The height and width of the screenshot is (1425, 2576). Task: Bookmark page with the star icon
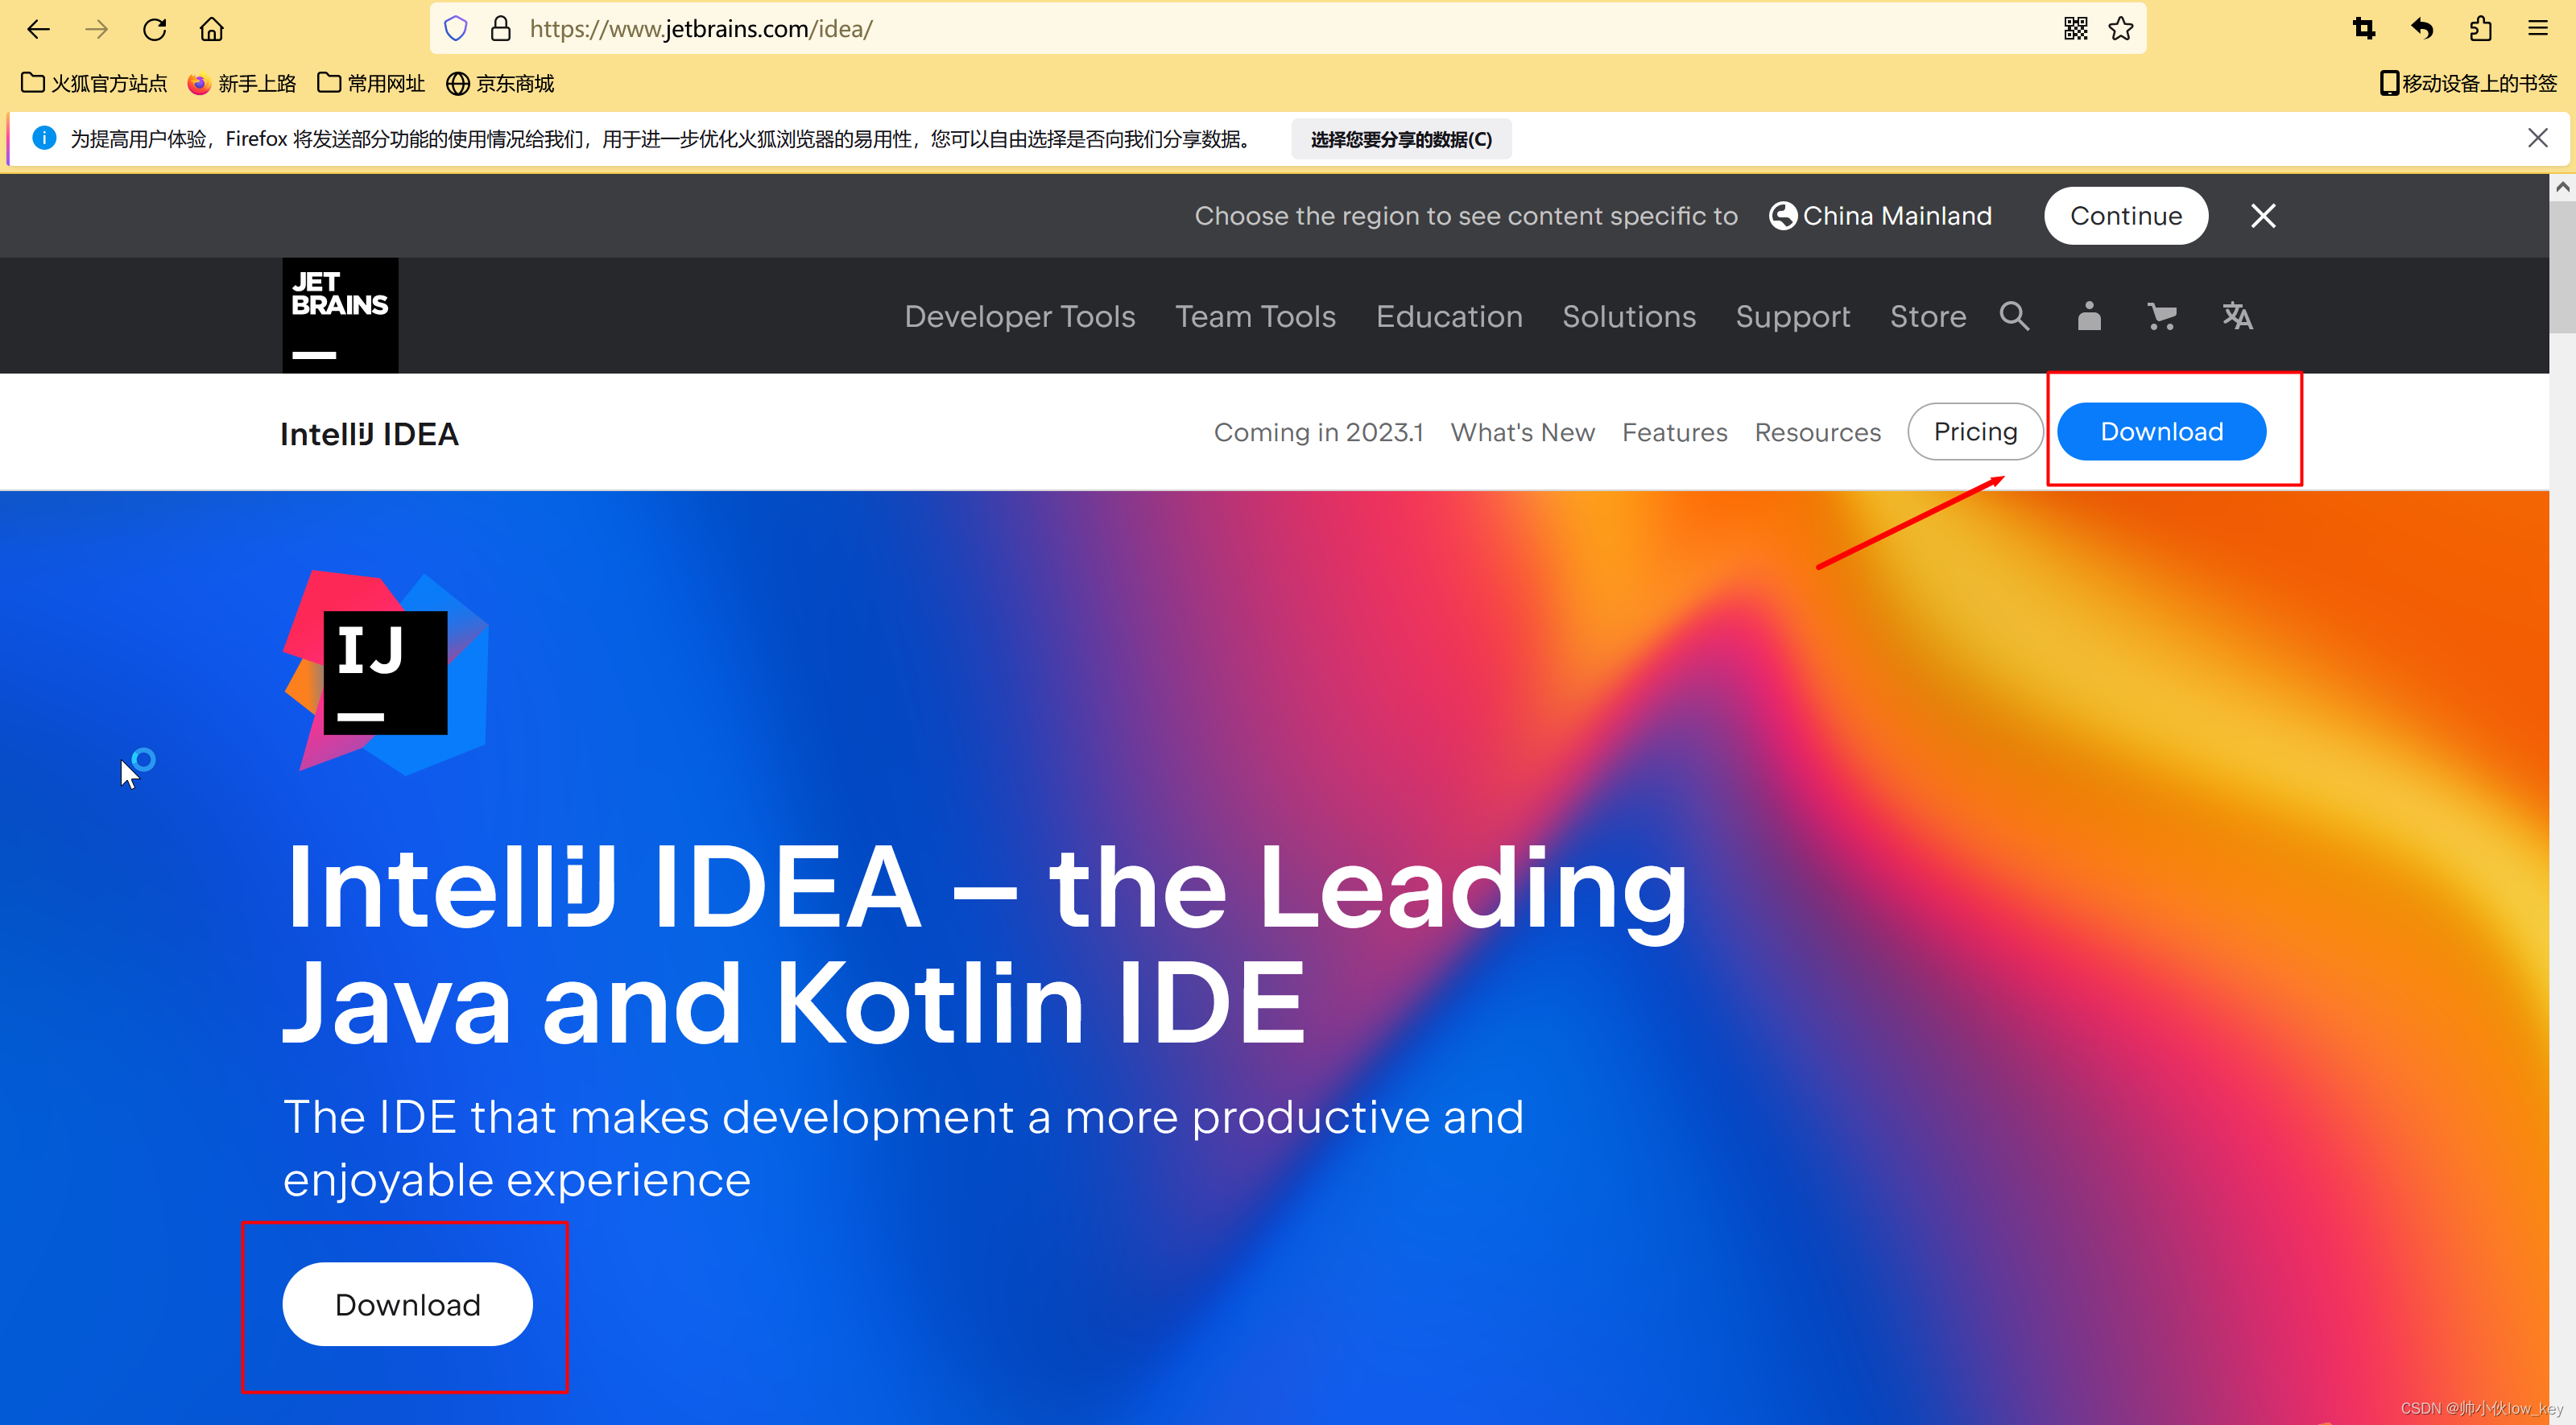pyautogui.click(x=2120, y=29)
